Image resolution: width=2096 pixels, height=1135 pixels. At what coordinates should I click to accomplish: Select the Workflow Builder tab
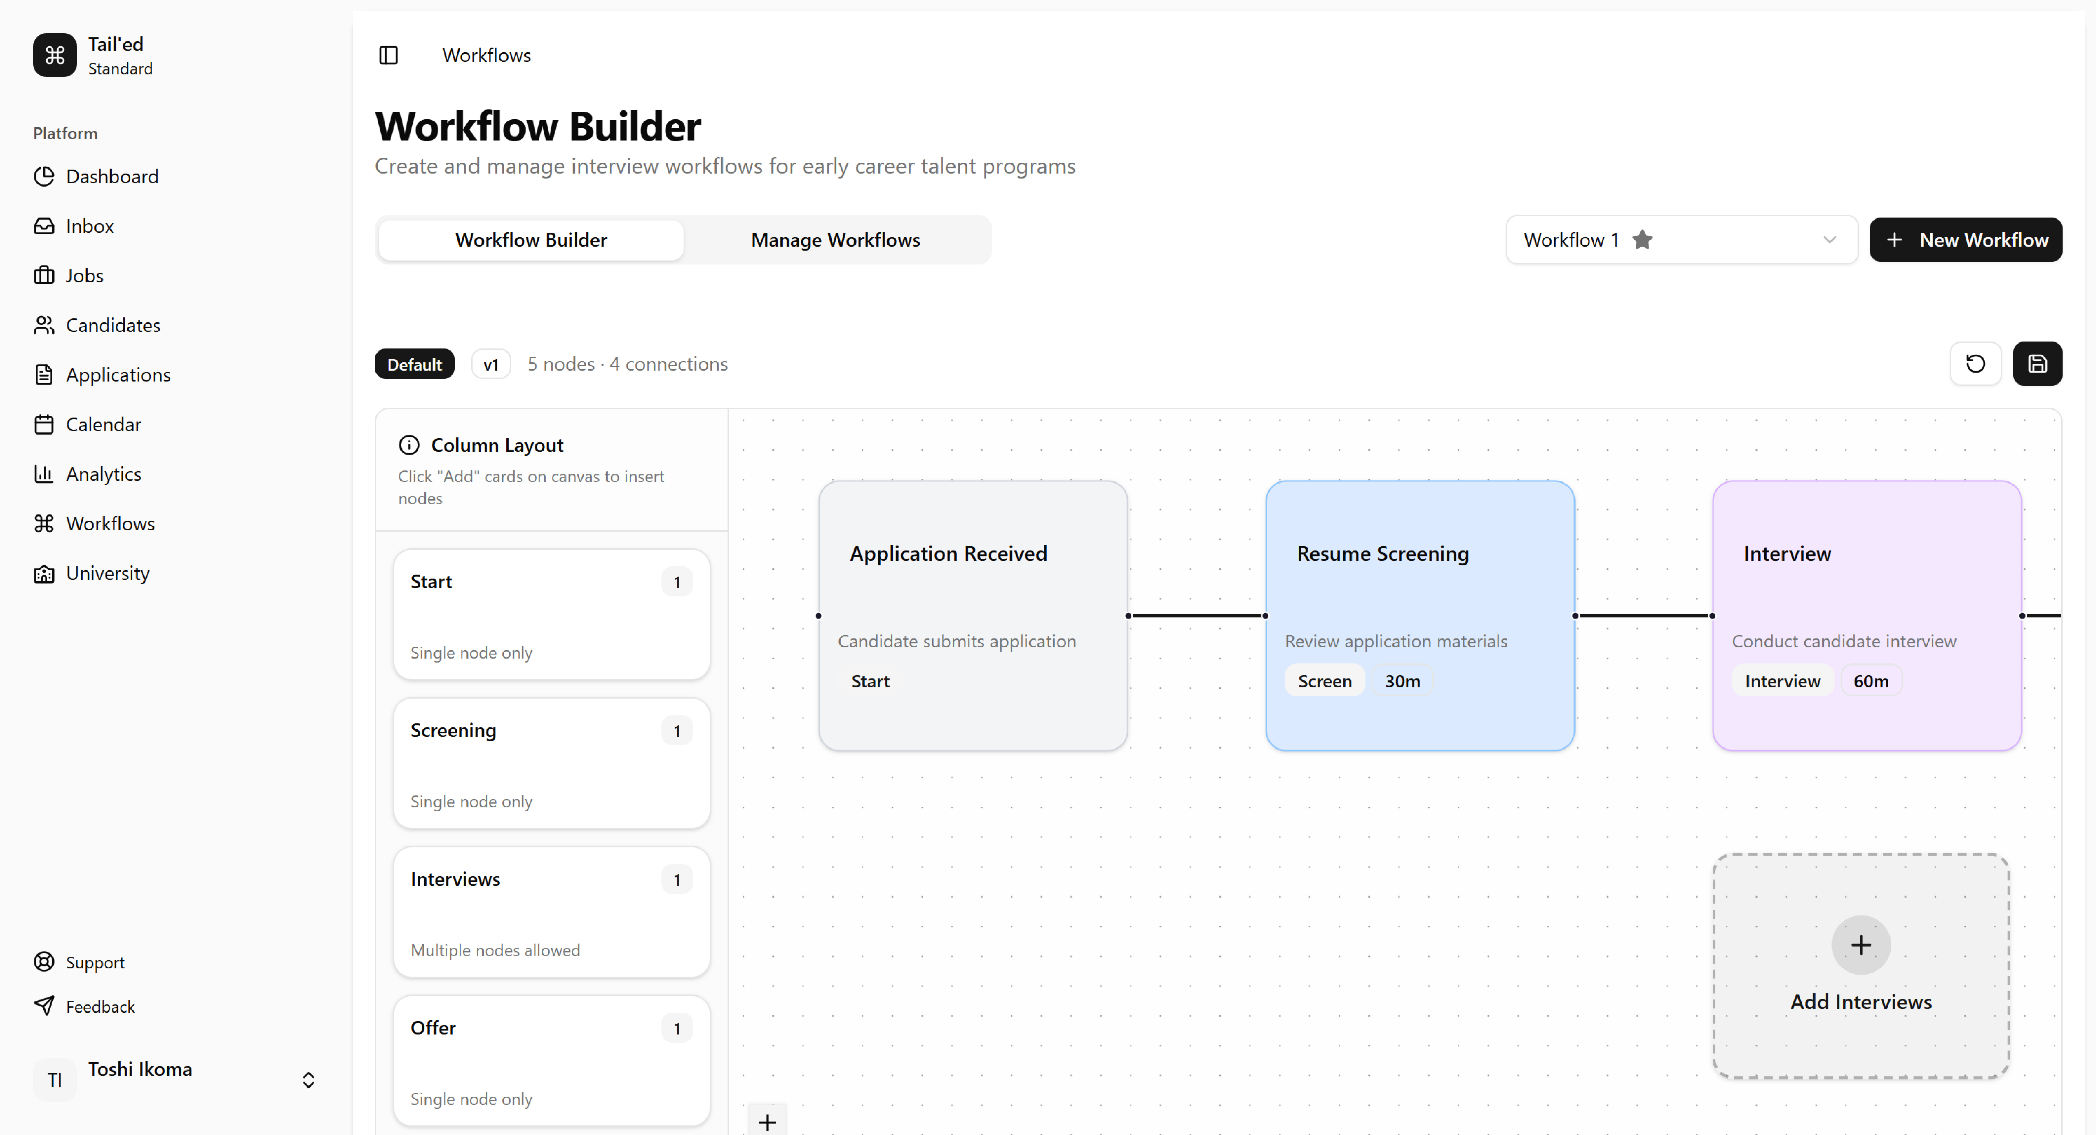530,240
